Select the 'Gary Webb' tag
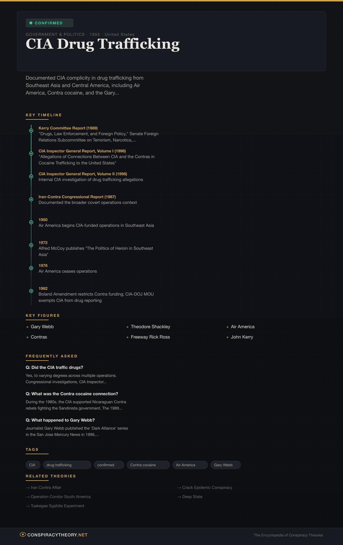Viewport: 343px width, 545px height. (225, 465)
